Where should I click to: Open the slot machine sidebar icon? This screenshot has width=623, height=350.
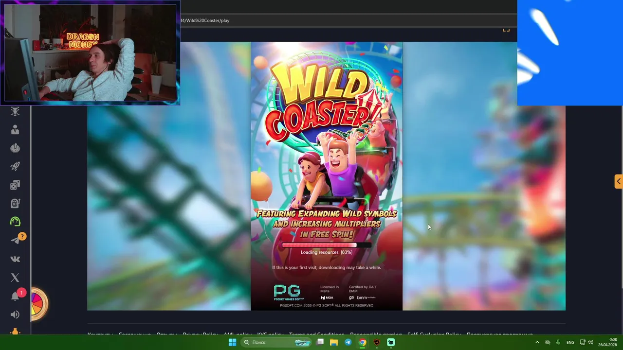(15, 203)
